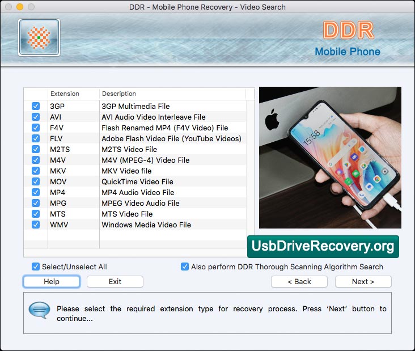Toggle the F4V extension checkbox

click(36, 128)
